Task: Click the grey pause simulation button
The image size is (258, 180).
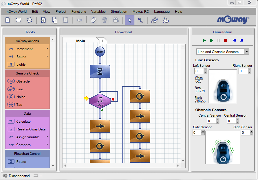Action: 219,40
